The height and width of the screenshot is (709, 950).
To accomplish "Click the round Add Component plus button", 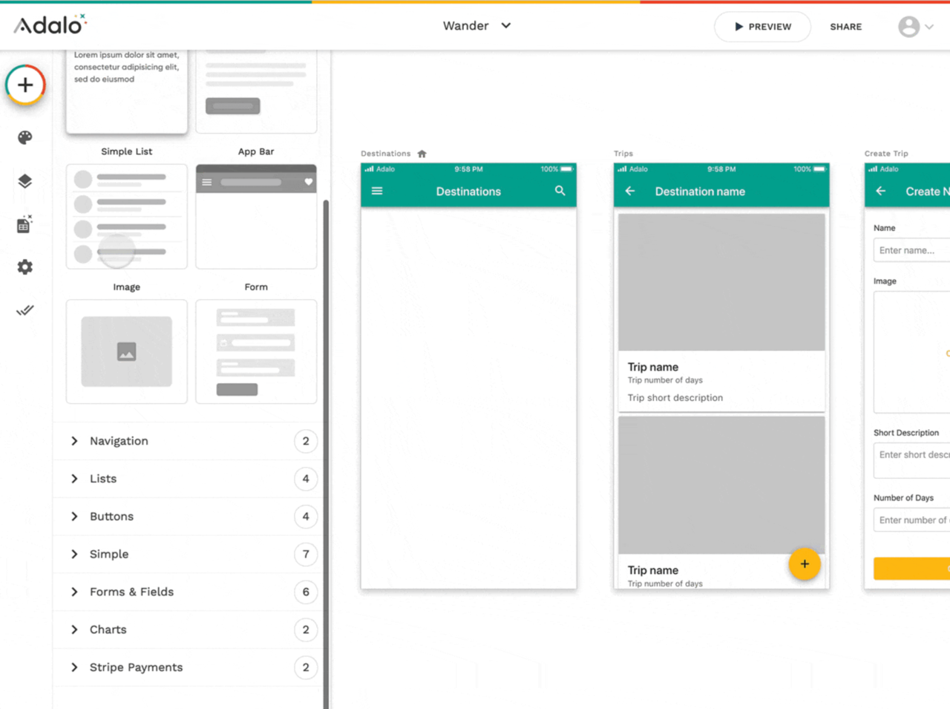I will 25,85.
